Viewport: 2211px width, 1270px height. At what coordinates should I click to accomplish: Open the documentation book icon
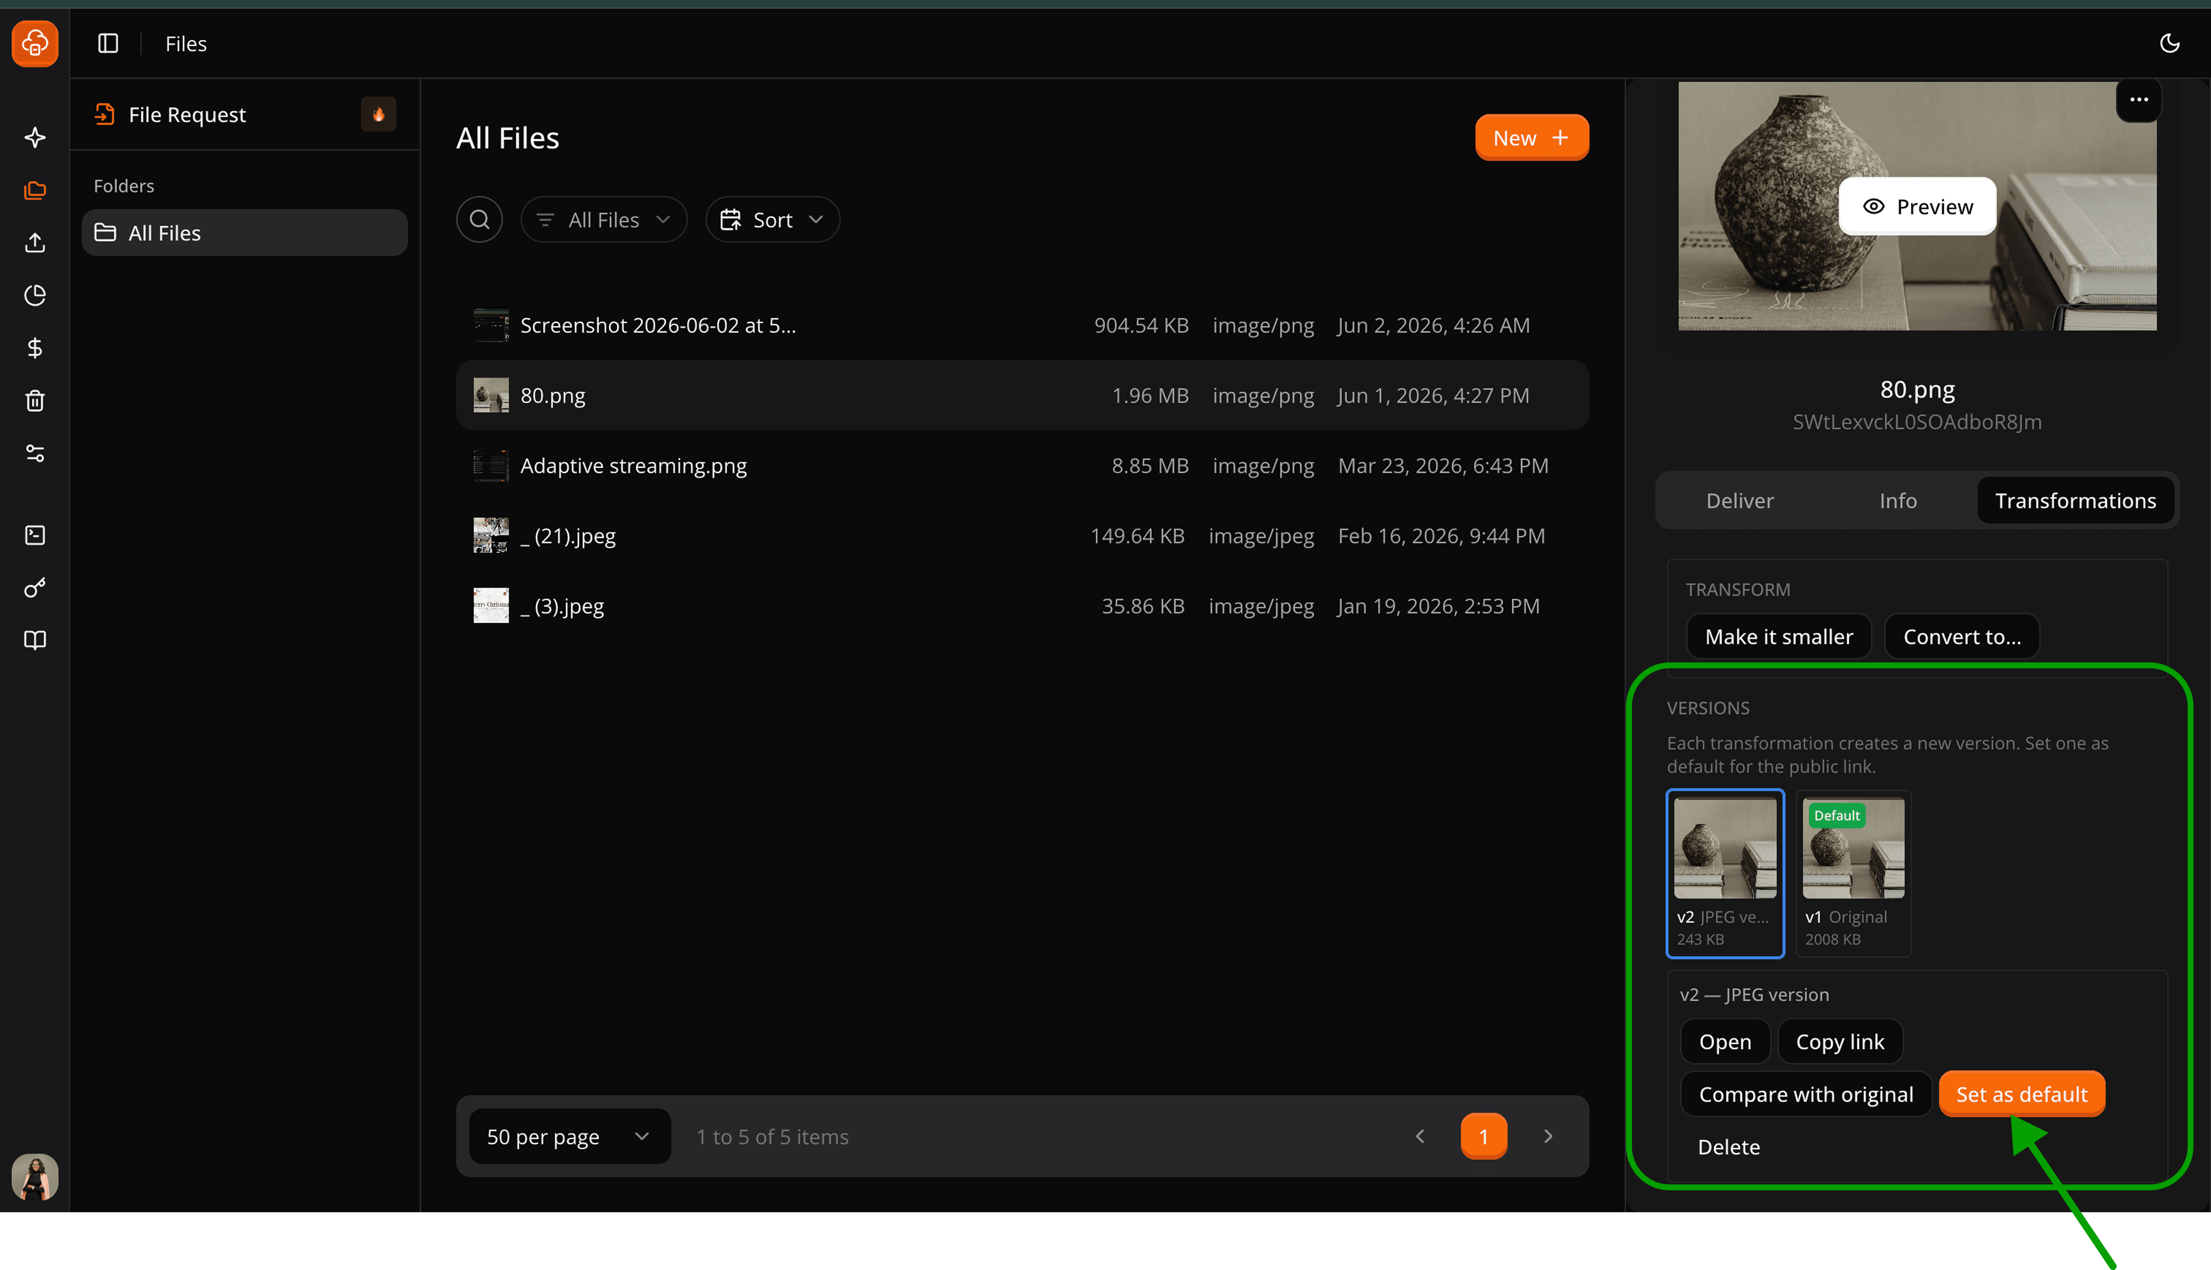point(35,640)
